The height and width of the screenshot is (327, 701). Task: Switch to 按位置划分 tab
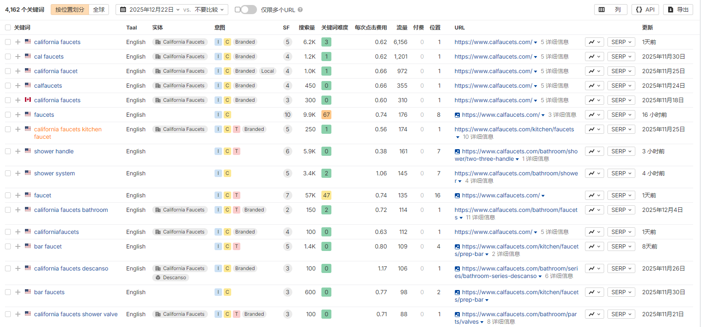coord(70,10)
